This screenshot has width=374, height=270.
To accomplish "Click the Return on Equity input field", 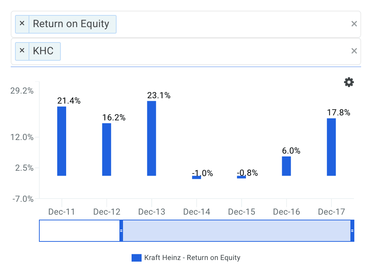I will pos(232,24).
